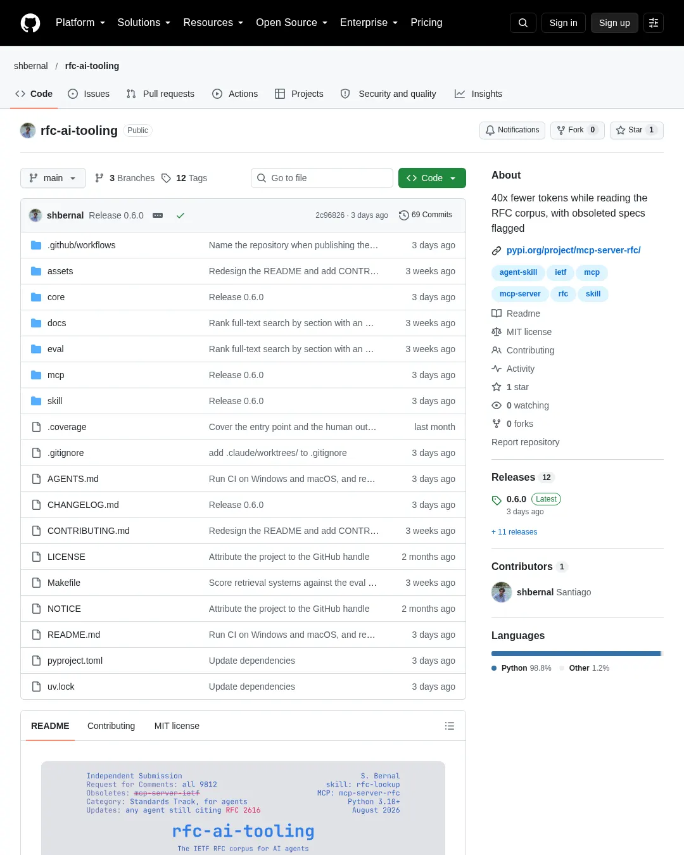Click the commit status green checkmark
The height and width of the screenshot is (855, 684).
tap(180, 215)
